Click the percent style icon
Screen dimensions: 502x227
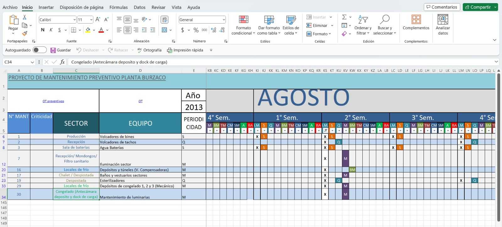(x=196, y=30)
